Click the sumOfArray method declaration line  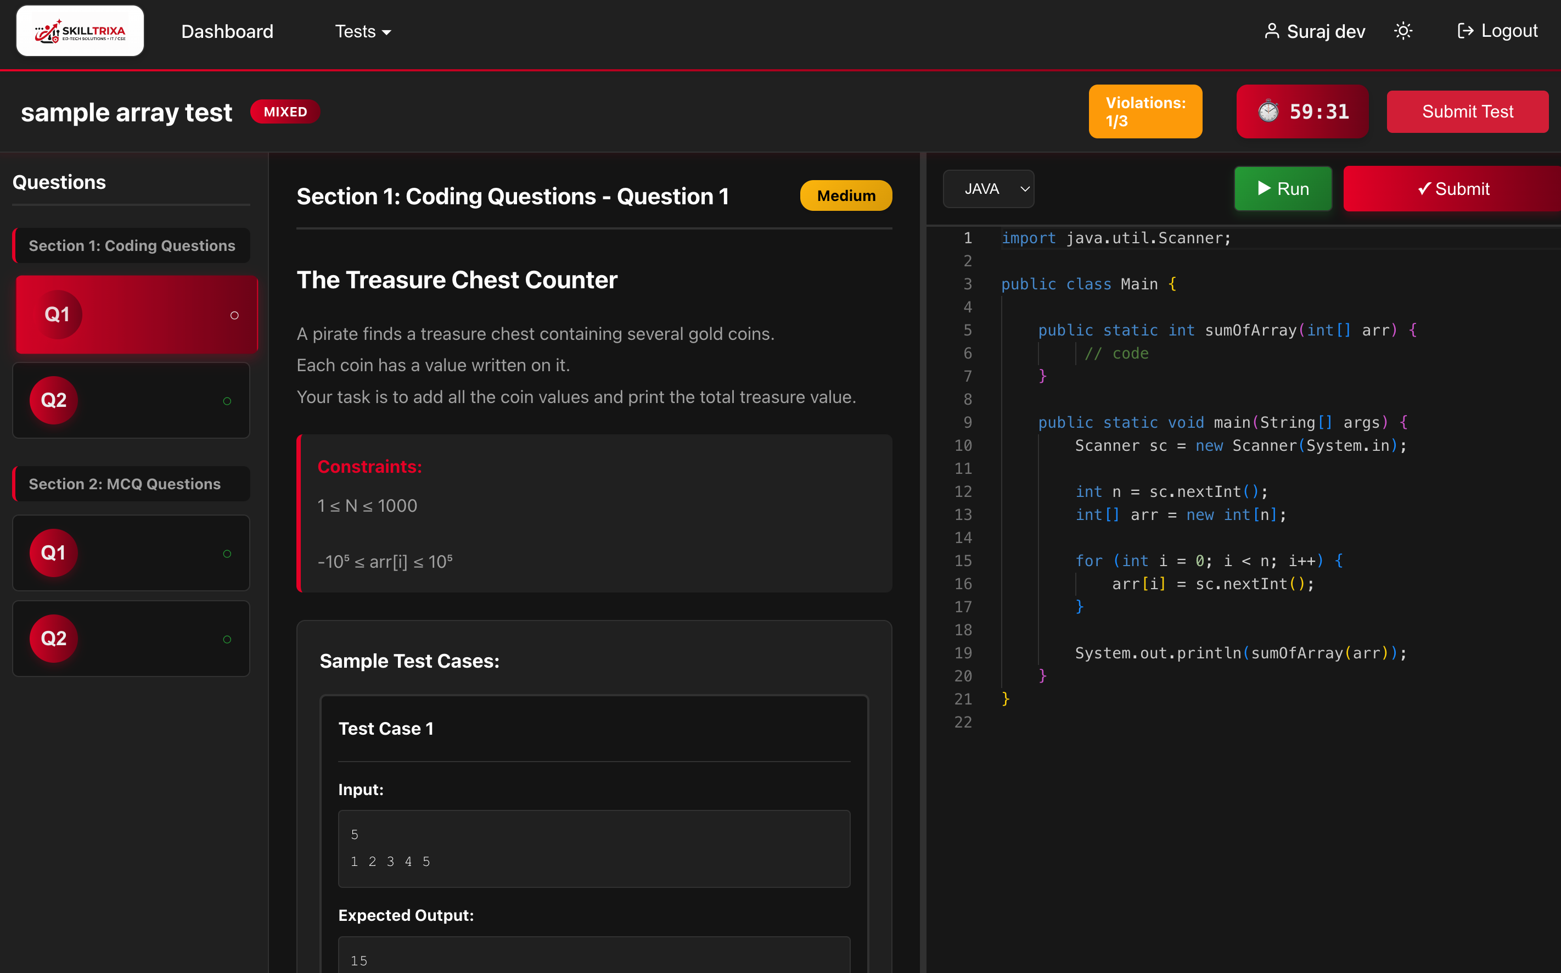1228,330
